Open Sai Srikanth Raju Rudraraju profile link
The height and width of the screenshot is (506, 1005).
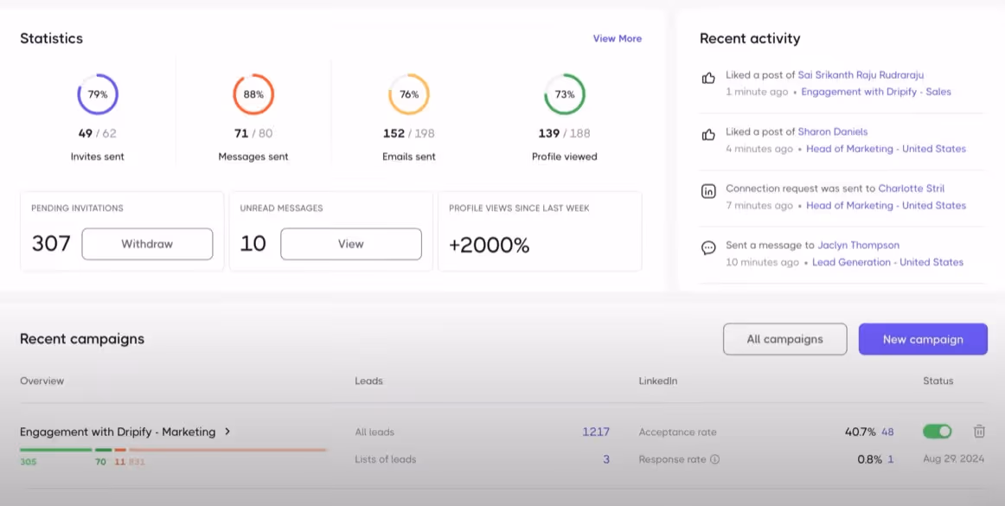click(x=861, y=75)
